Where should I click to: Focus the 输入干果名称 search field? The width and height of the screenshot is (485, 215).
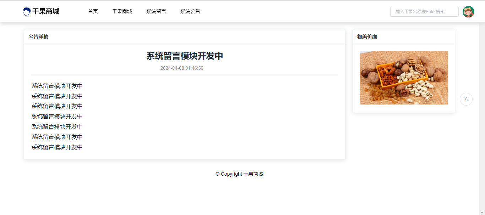(x=424, y=12)
